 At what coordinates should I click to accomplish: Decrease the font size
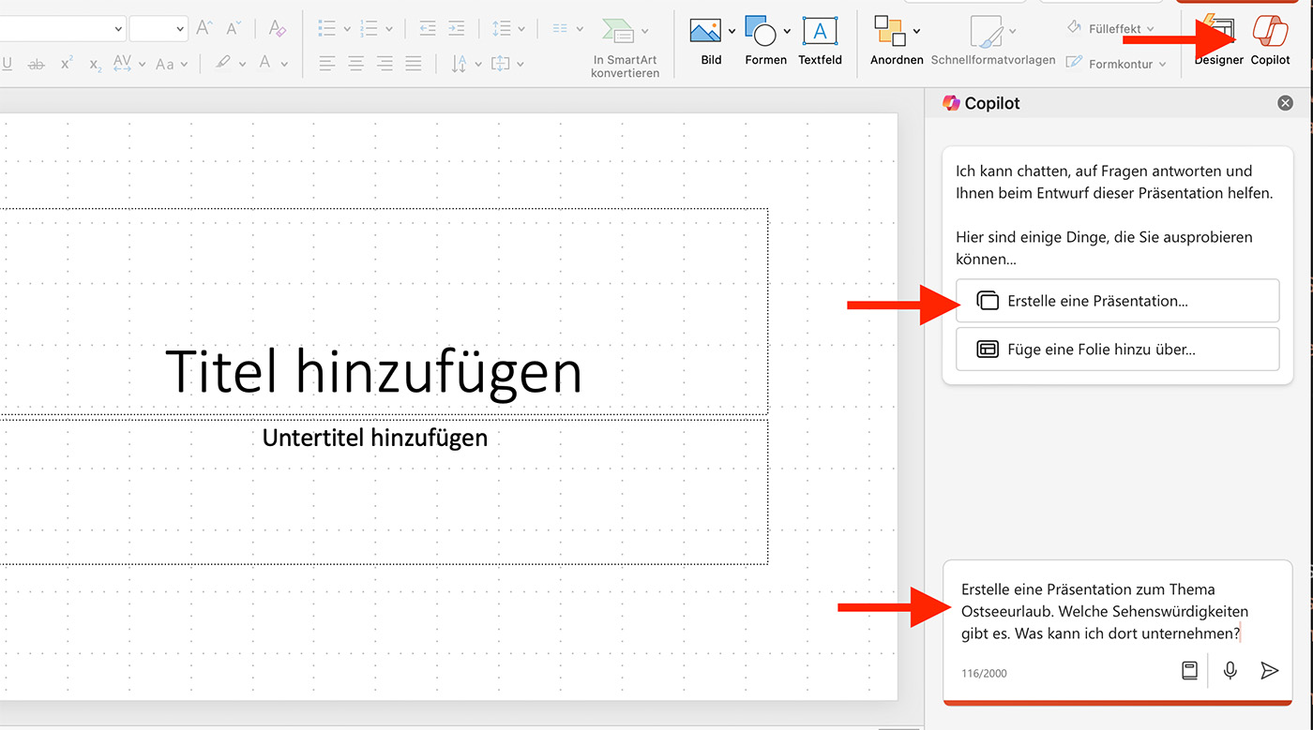(232, 28)
